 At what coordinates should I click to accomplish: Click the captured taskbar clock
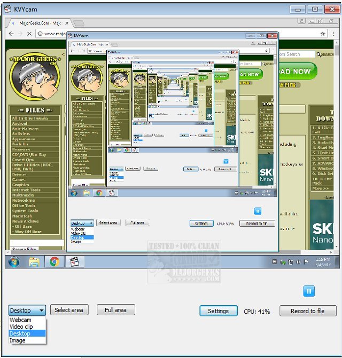coord(323,262)
